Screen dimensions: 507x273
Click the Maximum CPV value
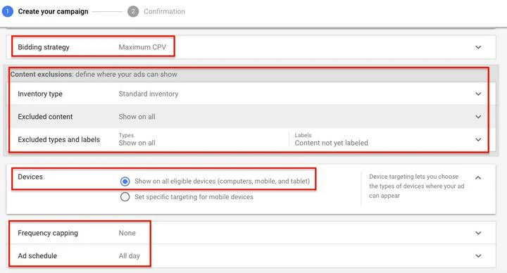point(142,47)
